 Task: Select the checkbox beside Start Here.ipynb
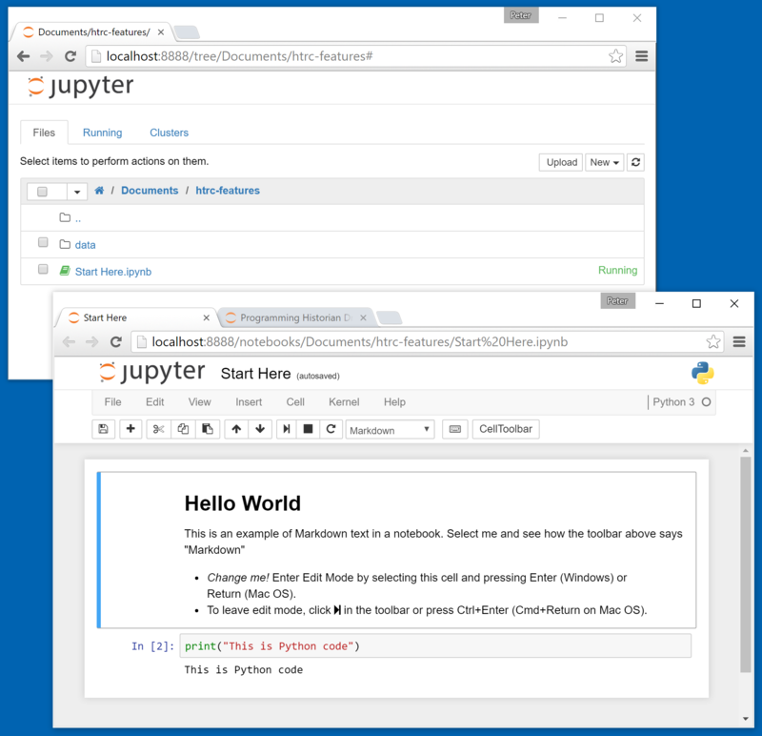[x=42, y=269]
